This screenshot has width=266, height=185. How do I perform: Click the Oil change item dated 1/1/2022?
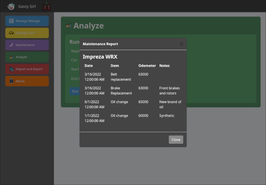tap(119, 116)
